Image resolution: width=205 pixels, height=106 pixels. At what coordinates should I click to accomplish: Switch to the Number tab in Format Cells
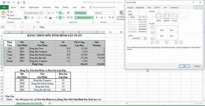(x=130, y=8)
